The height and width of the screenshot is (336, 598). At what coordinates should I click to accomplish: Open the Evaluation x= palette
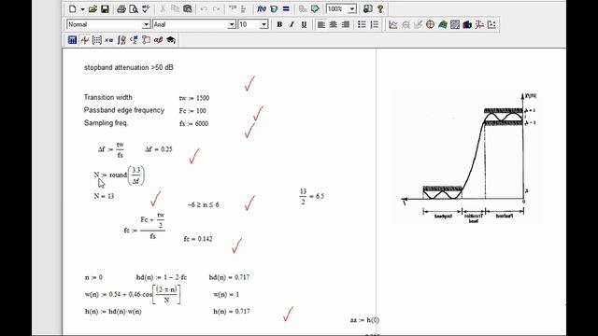click(x=109, y=39)
